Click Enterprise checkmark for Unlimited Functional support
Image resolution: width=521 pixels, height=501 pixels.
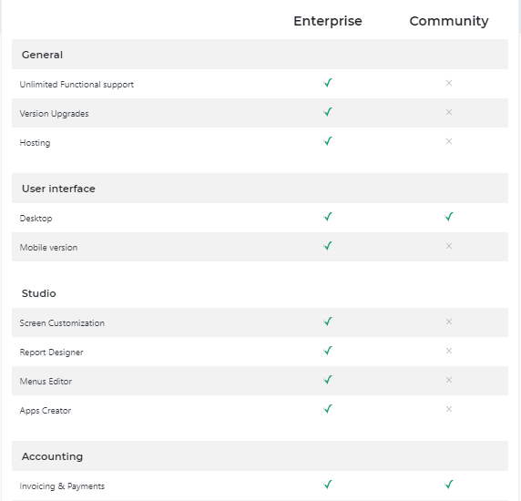tap(328, 83)
